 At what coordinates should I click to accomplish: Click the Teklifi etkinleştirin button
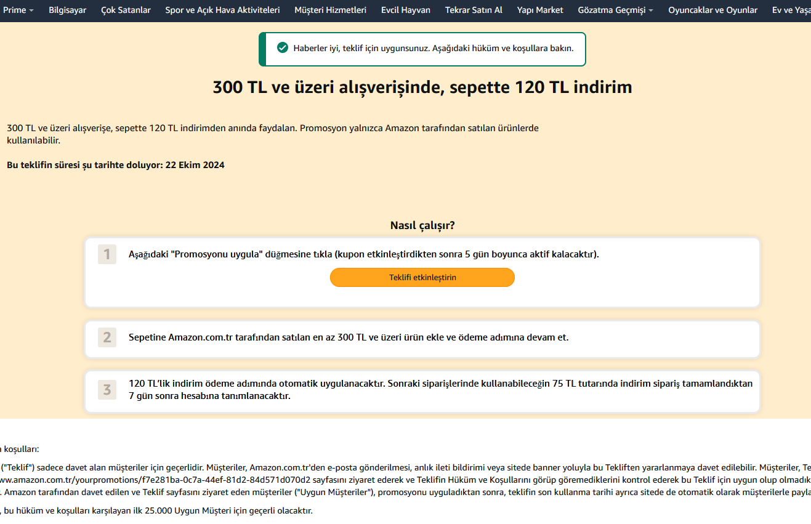point(422,277)
